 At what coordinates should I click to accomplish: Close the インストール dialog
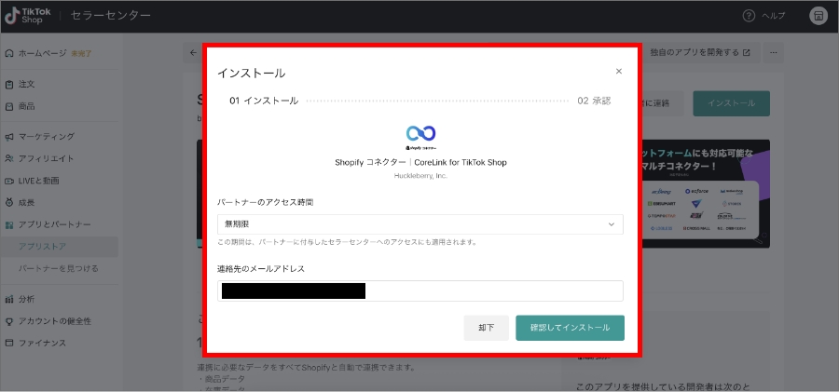[619, 71]
